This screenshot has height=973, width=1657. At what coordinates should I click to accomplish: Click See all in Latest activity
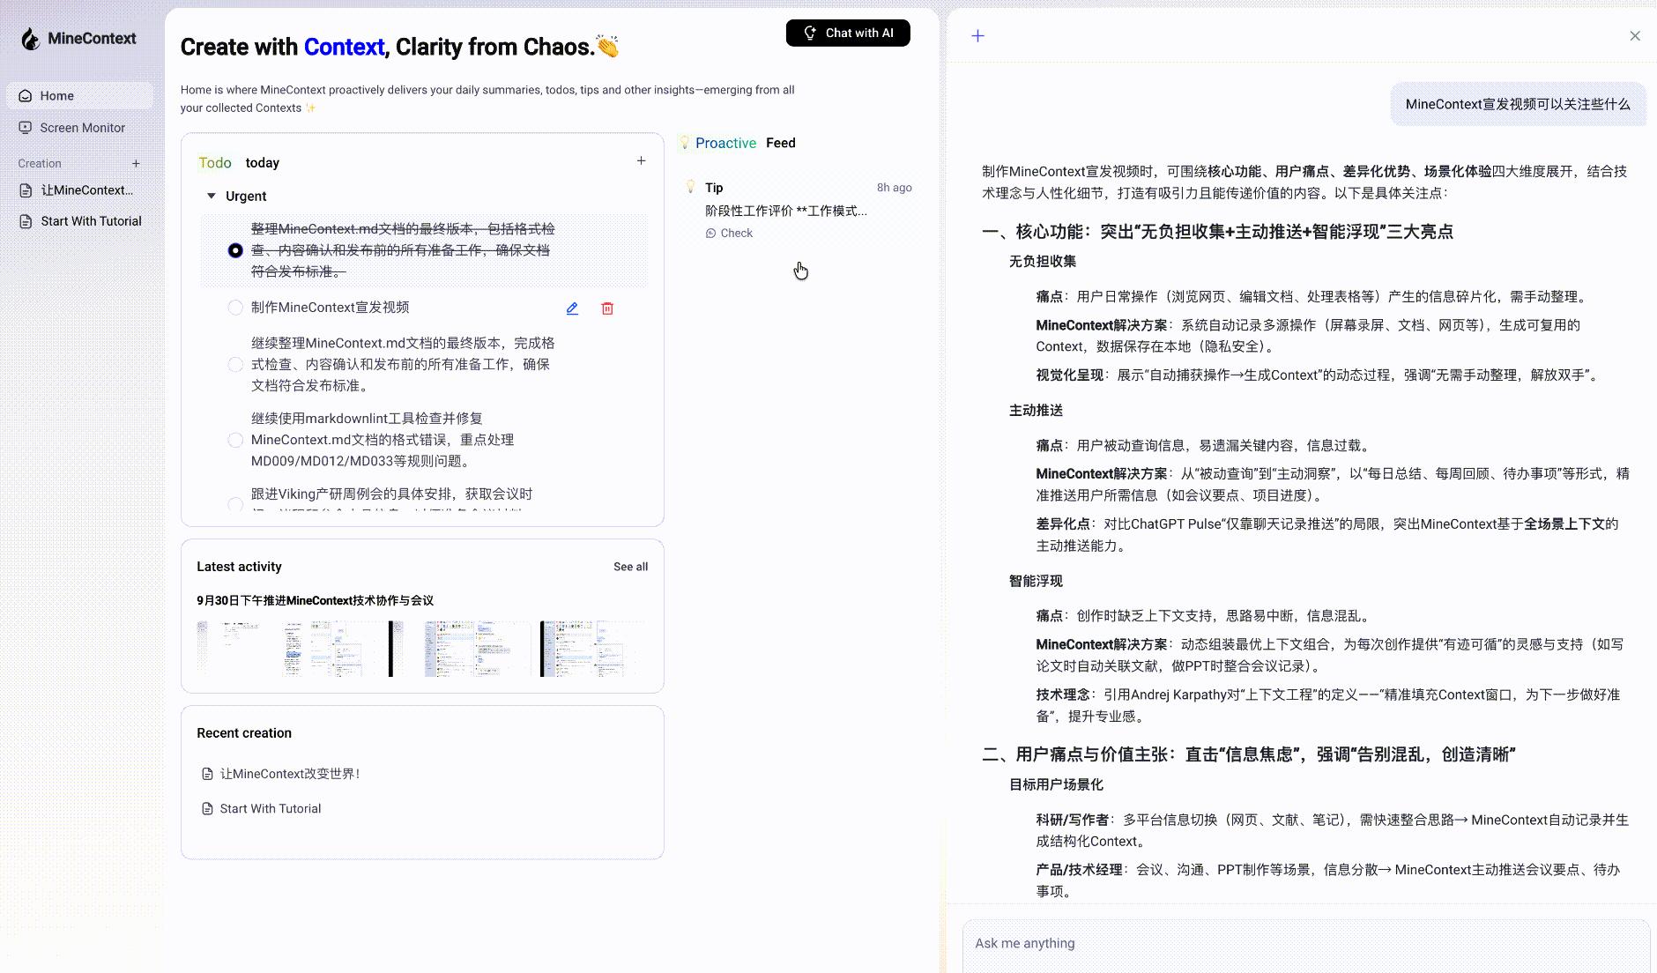630,567
